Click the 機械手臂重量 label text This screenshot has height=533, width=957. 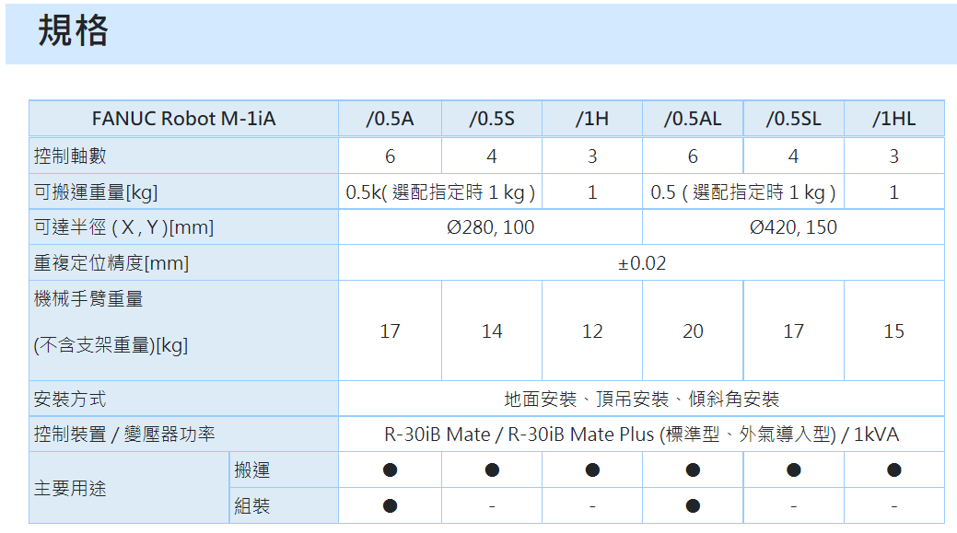pos(88,299)
